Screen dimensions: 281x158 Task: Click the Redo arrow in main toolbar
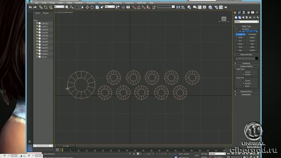tap(35, 7)
